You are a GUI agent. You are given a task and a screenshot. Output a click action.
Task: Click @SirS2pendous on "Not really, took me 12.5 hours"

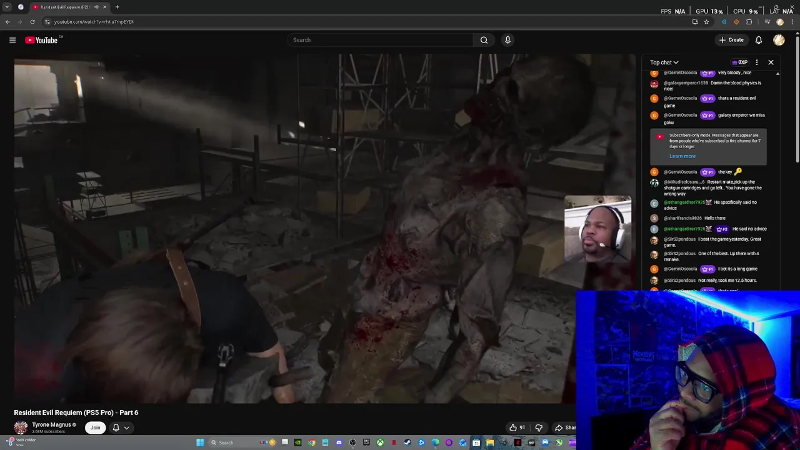tap(679, 281)
